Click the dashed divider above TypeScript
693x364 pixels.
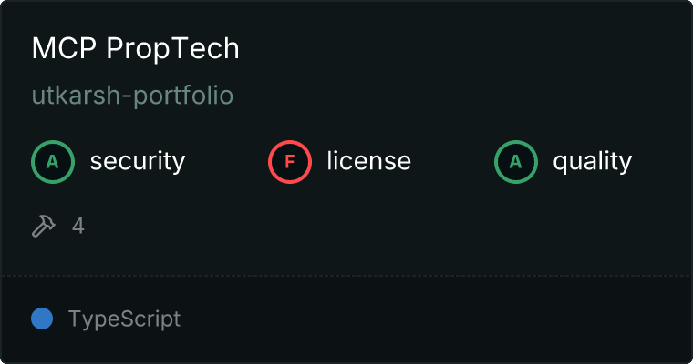(x=346, y=275)
